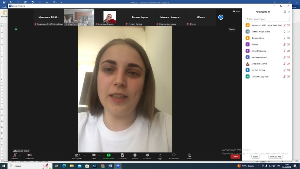
Task: Select Андріана Бургер video thumbnail
Action: (x=110, y=17)
